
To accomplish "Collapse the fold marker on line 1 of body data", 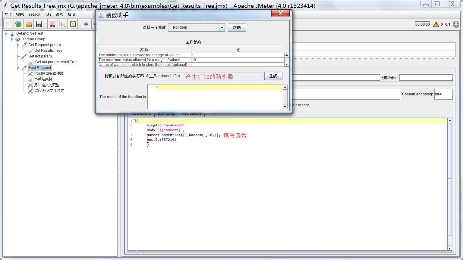I will (134, 121).
